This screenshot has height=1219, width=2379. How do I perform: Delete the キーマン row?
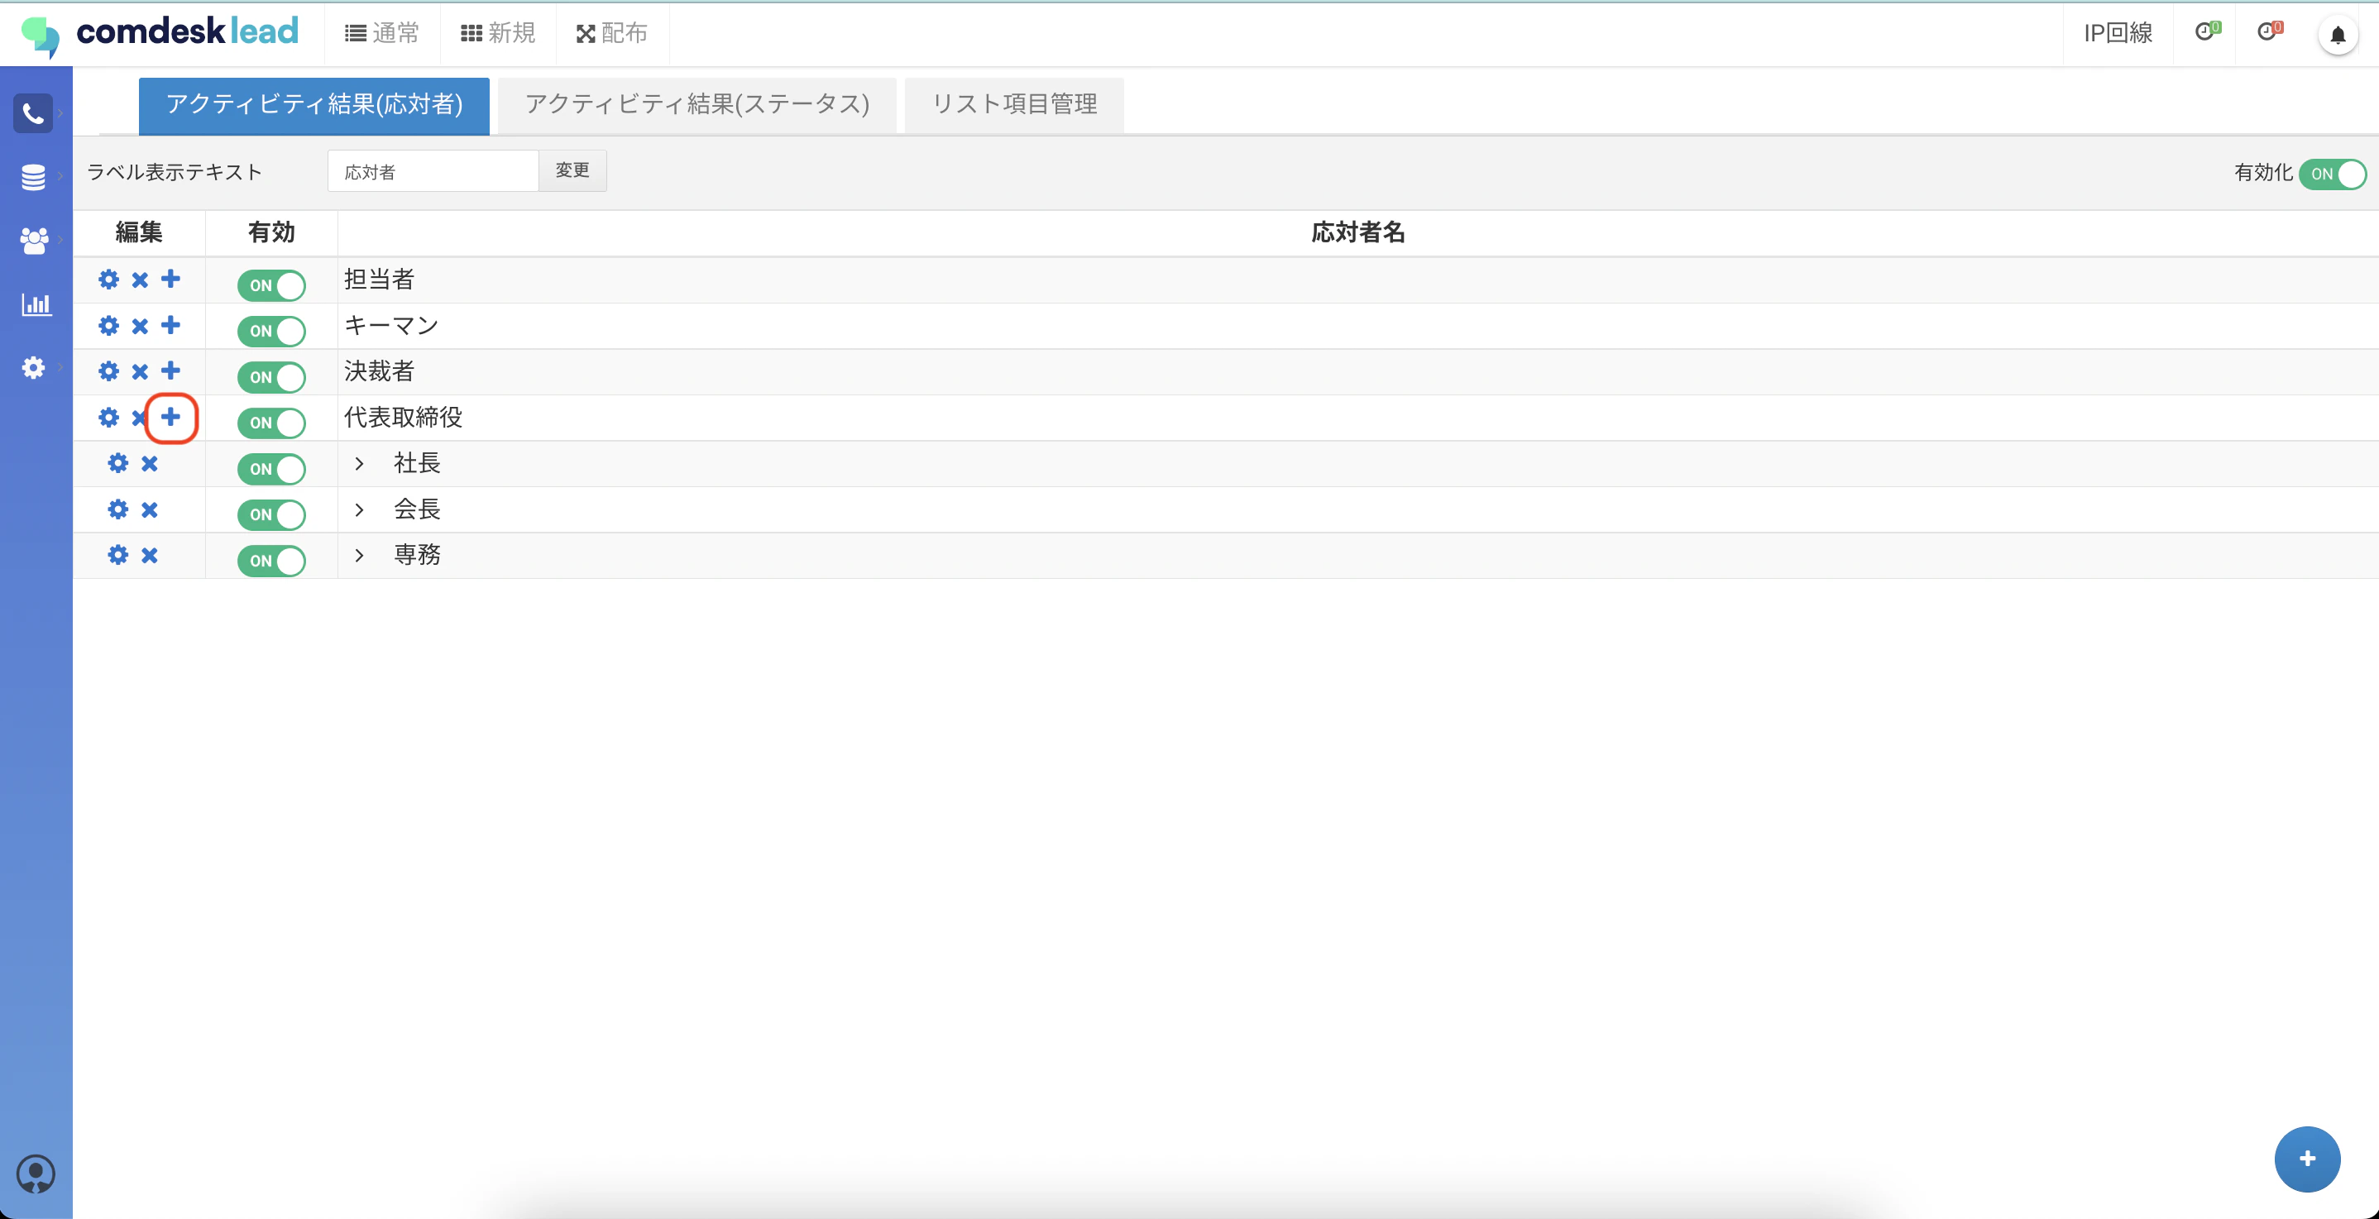click(141, 326)
